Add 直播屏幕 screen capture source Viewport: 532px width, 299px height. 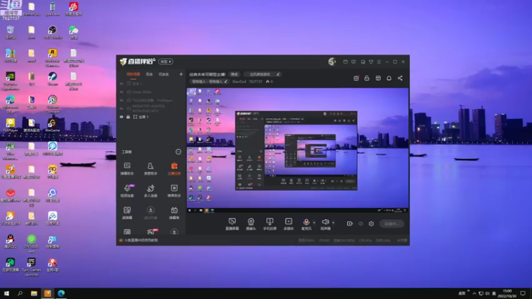(x=232, y=224)
